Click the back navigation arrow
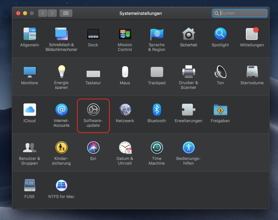This screenshot has height=220, width=278. click(x=43, y=13)
